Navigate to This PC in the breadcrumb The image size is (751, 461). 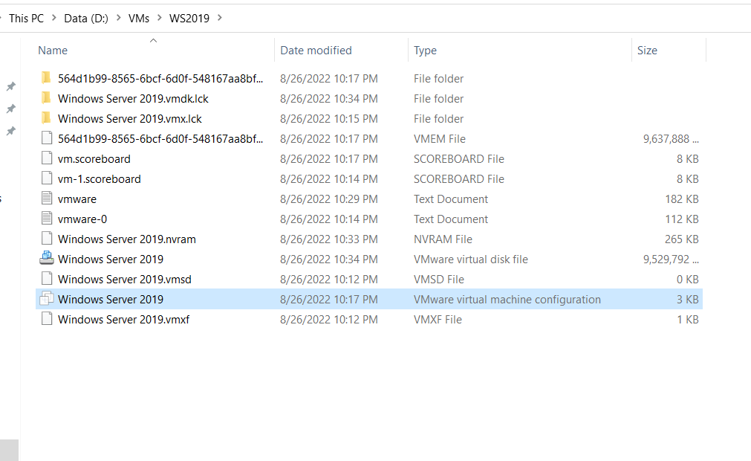tap(26, 18)
